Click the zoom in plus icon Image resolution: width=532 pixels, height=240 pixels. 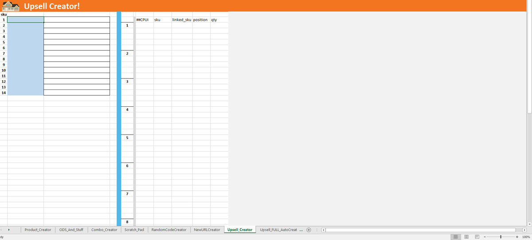(517, 237)
